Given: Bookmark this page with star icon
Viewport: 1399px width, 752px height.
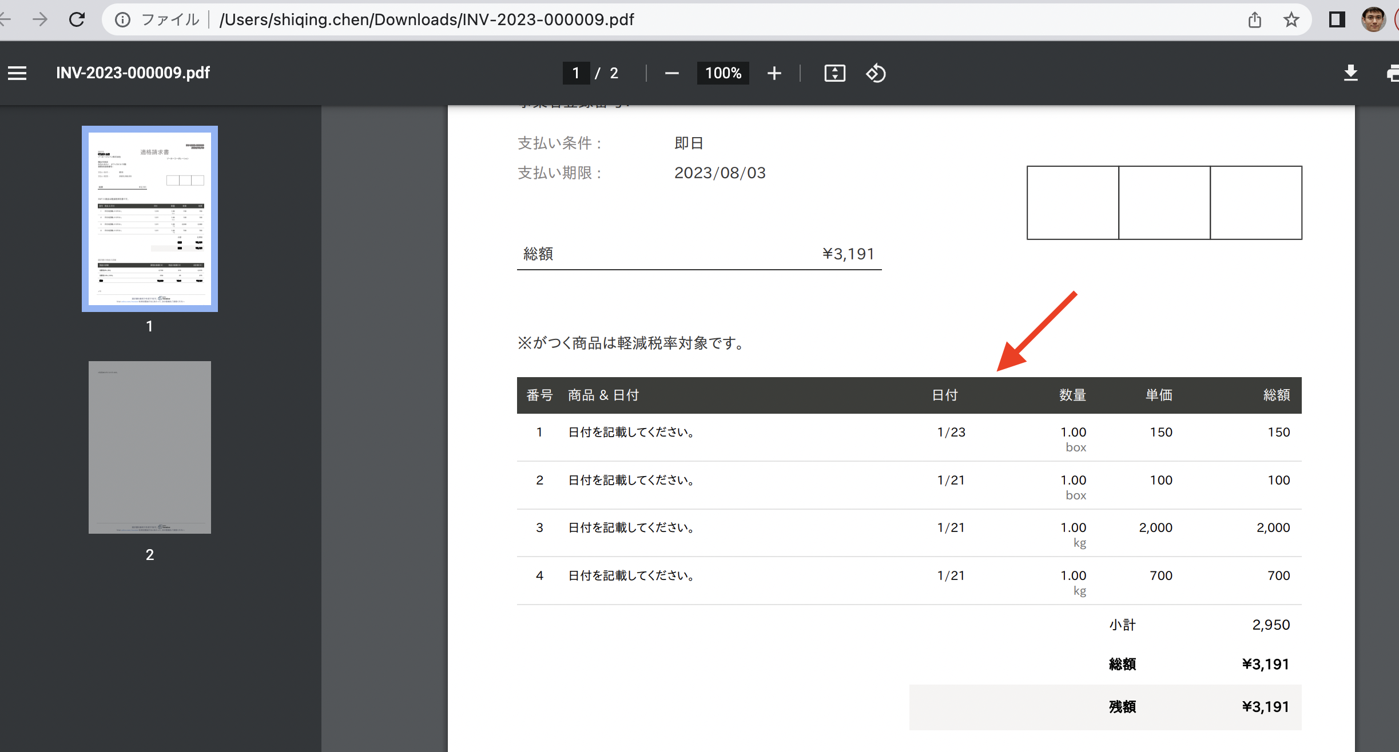Looking at the screenshot, I should (1291, 20).
